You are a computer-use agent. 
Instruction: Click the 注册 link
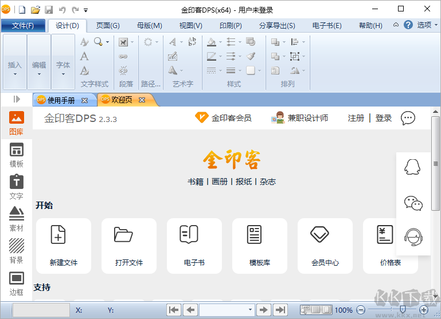pos(356,118)
